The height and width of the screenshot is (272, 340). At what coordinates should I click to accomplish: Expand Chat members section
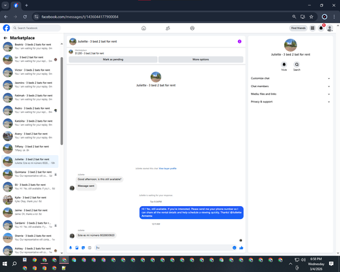click(290, 86)
